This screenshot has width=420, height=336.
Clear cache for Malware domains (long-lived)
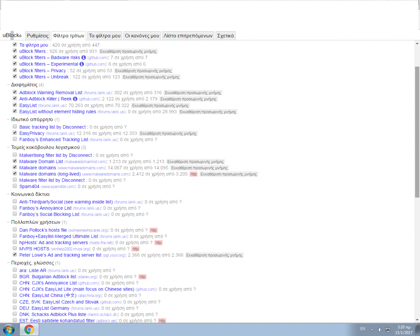point(229,174)
